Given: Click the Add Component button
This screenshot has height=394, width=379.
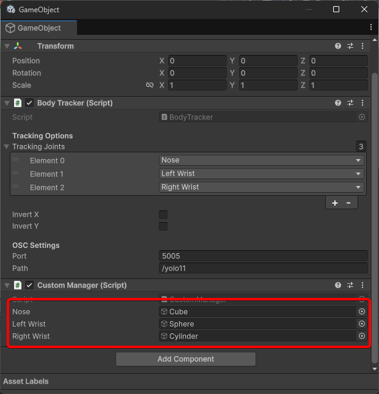Looking at the screenshot, I should (x=186, y=359).
